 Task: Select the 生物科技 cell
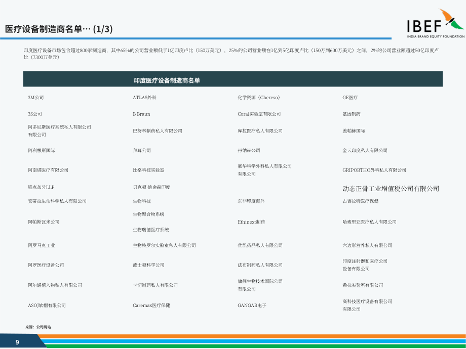click(142, 201)
